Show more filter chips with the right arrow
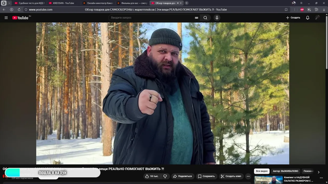The image size is (328, 184). (x=319, y=172)
